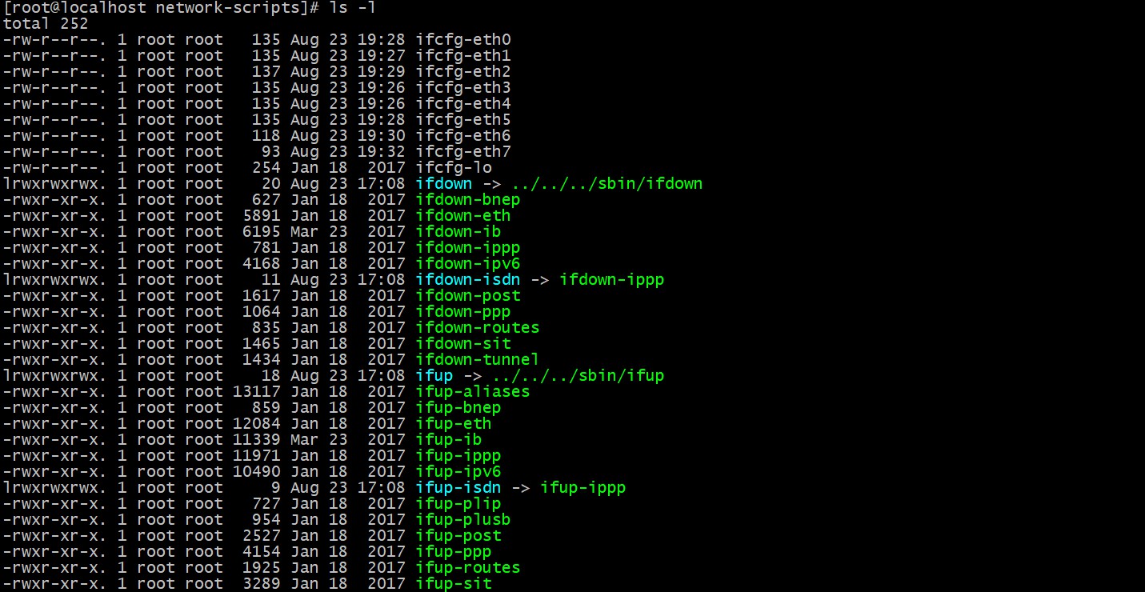Click the cyan ifup-isdn symlink name

458,488
